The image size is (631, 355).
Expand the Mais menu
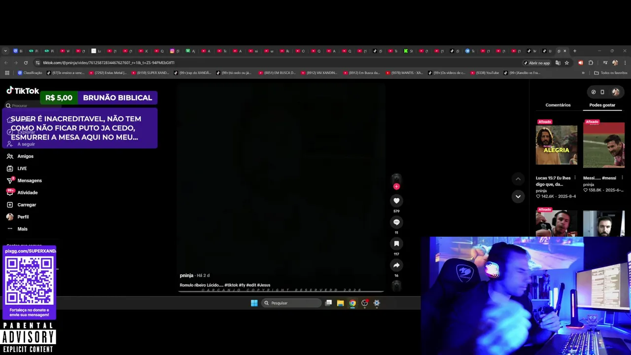pos(17,229)
